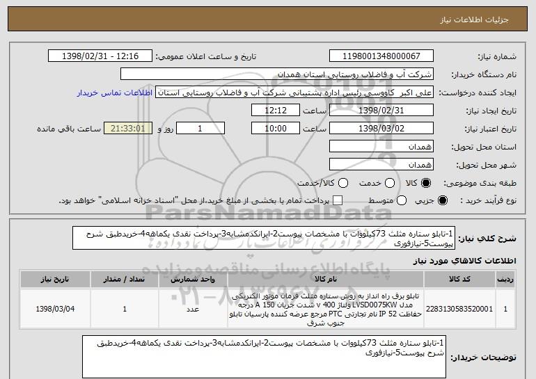The height and width of the screenshot is (379, 536).
Task: Click the public announcement date field 12:16
Action: pyautogui.click(x=100, y=56)
